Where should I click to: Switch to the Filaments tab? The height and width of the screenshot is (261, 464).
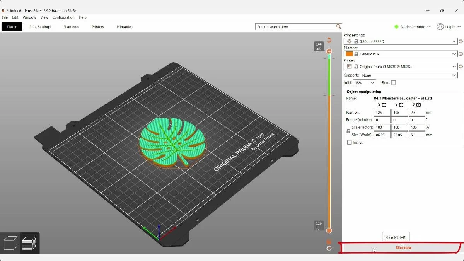pos(71,27)
